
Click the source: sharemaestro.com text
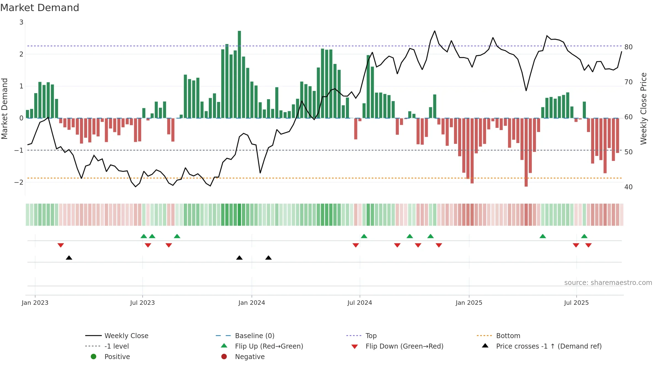coord(608,282)
